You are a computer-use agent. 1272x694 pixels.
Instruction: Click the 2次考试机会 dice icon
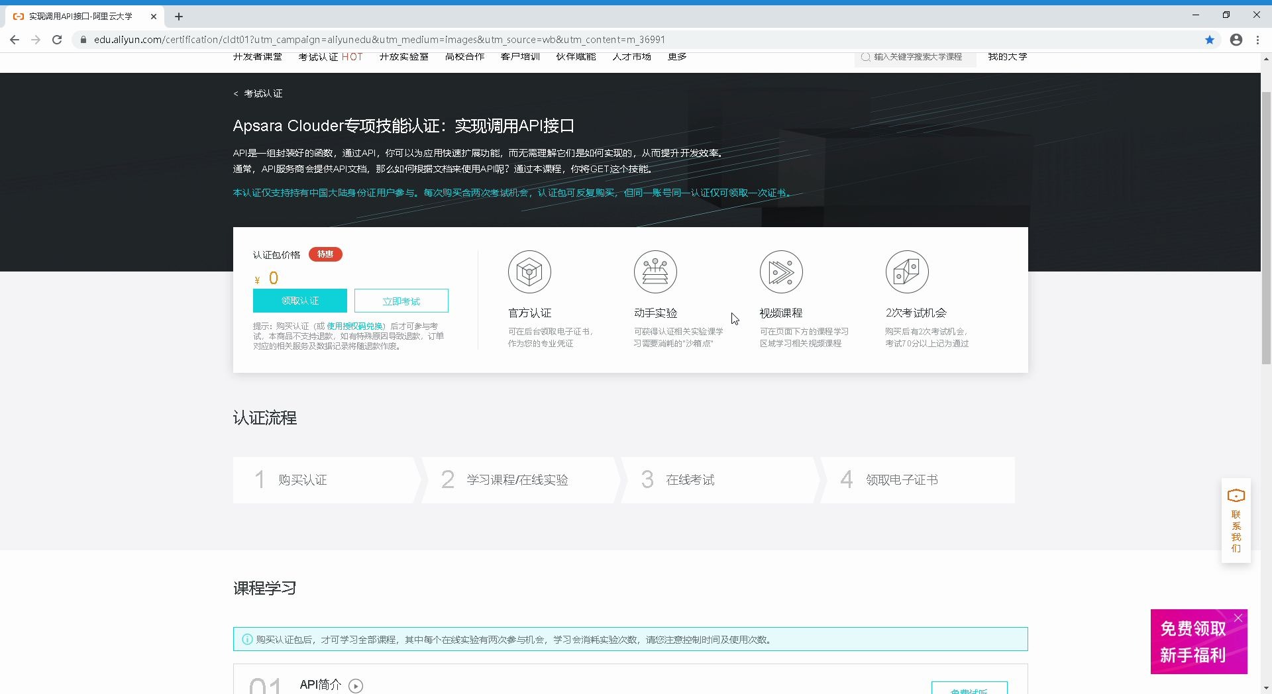(907, 272)
